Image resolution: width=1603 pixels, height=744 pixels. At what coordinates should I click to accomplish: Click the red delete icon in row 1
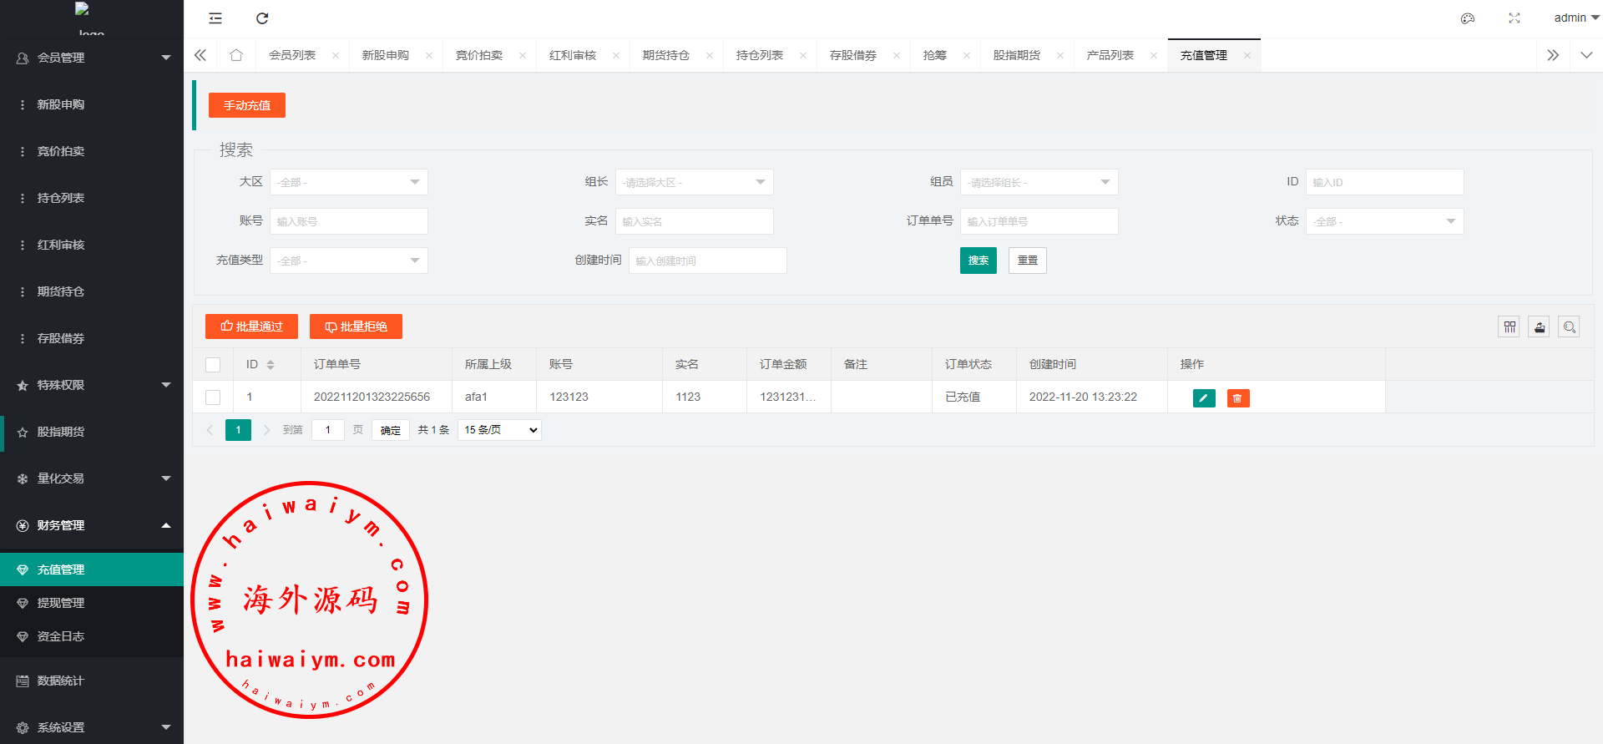point(1238,398)
